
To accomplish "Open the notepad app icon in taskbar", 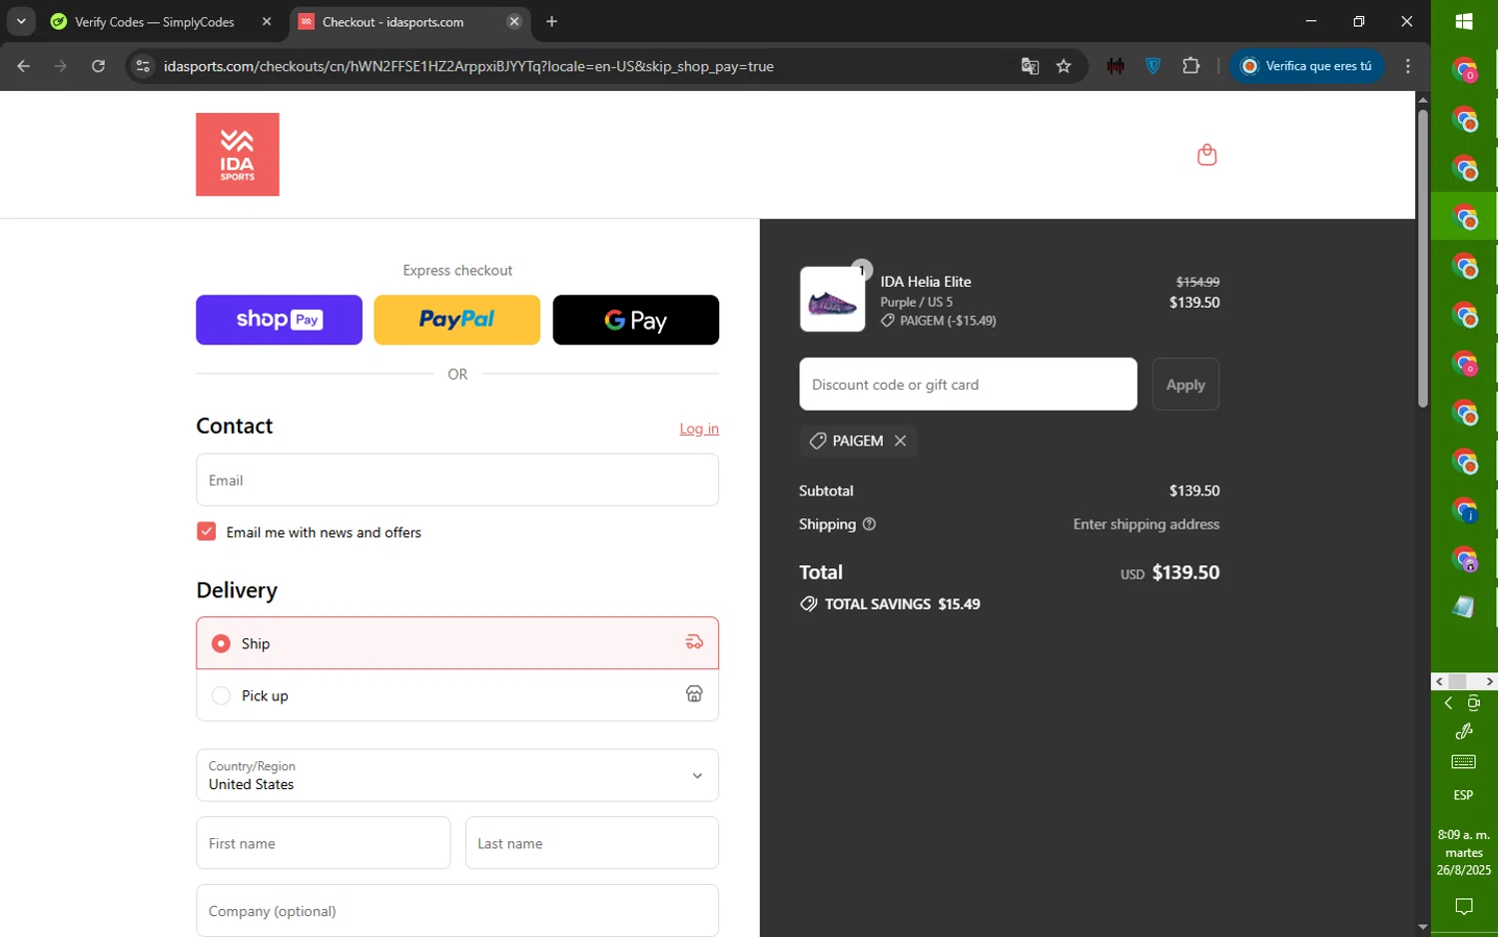I will pos(1464,606).
